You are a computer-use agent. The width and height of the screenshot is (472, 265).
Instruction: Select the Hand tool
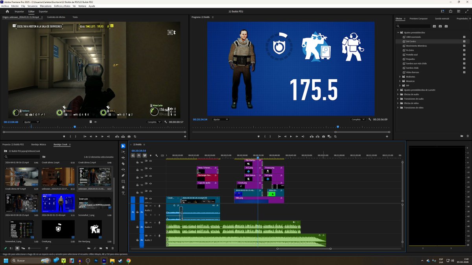(123, 187)
